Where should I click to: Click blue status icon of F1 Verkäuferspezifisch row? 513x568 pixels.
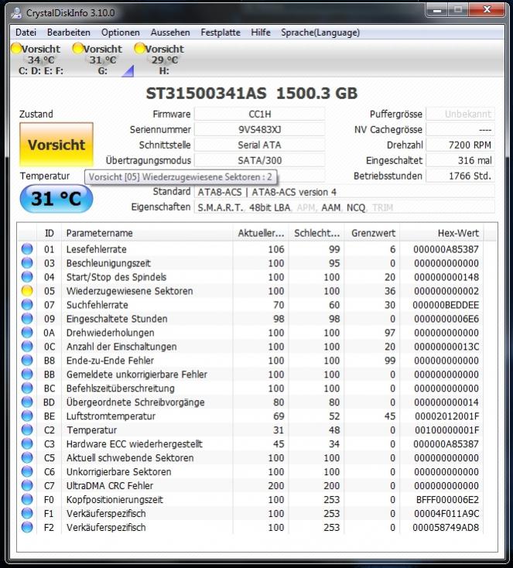point(27,513)
